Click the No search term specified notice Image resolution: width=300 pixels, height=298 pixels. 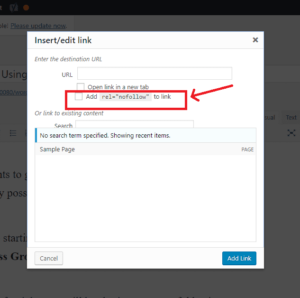tap(145, 135)
